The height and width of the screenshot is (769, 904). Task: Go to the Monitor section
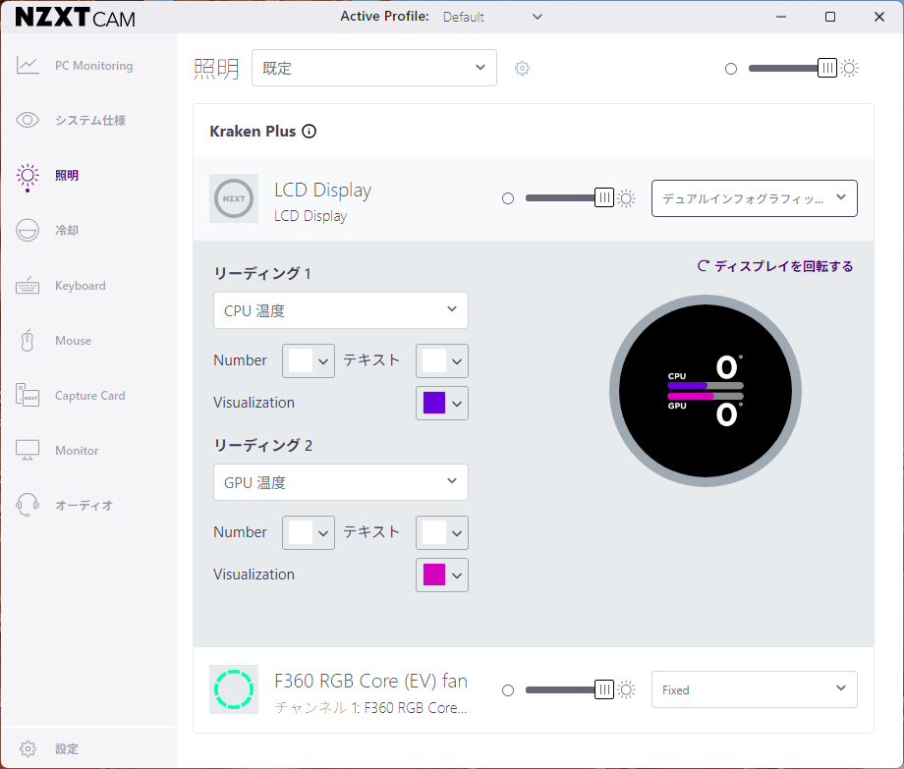tap(77, 451)
